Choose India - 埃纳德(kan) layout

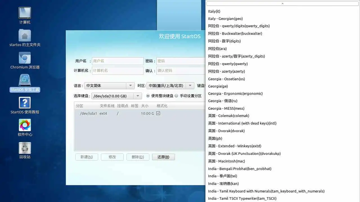coord(283,183)
